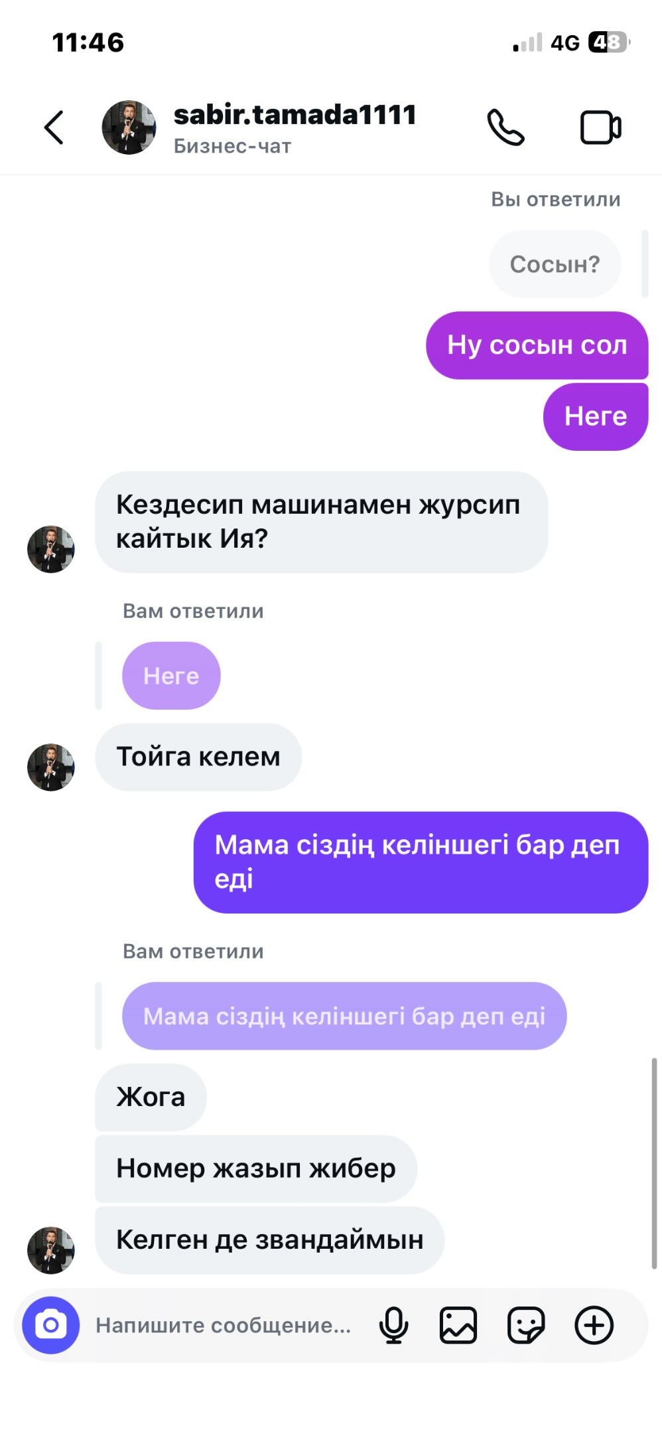Open photo gallery picker icon
This screenshot has width=662, height=1434.
[x=458, y=1325]
